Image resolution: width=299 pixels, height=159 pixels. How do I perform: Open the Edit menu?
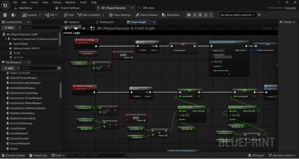(x=24, y=2)
